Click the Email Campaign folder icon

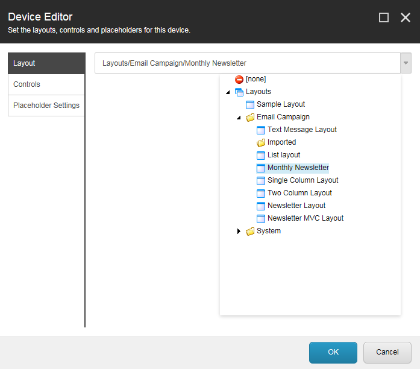(x=250, y=118)
